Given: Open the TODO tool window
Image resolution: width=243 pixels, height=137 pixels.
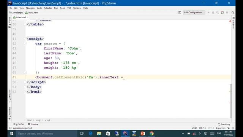Looking at the screenshot, I should [19, 124].
